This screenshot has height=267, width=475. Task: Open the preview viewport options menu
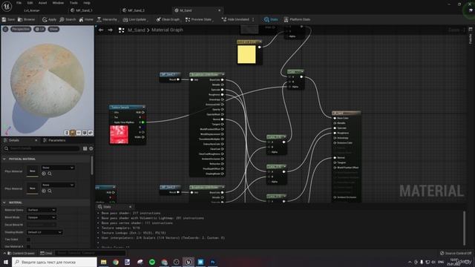click(5, 29)
